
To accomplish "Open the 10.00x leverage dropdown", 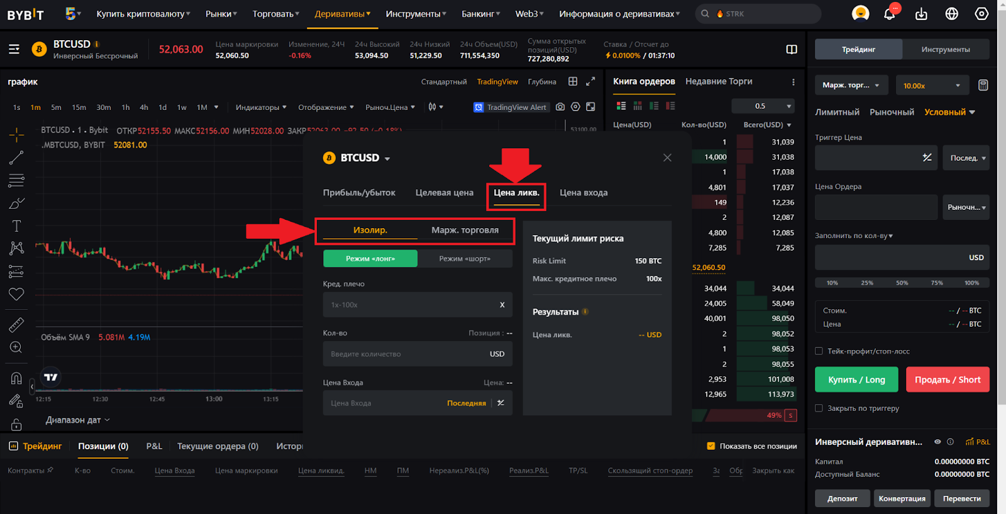I will (x=931, y=85).
